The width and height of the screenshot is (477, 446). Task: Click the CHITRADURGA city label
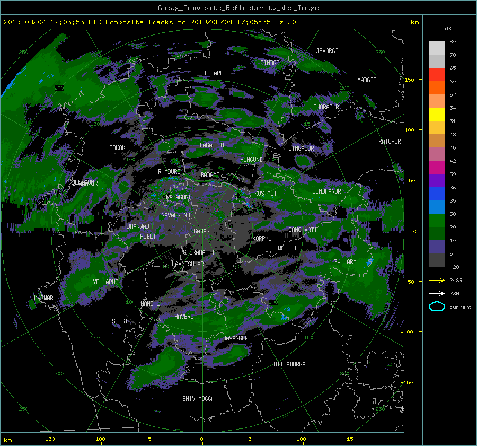click(288, 364)
